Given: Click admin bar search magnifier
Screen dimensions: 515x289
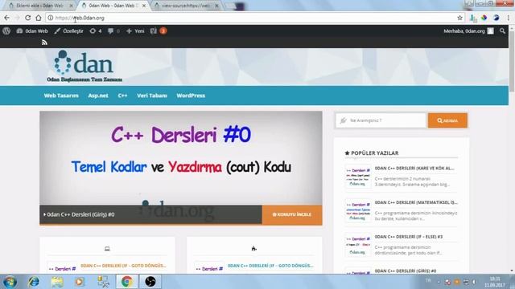Looking at the screenshot, I should (502, 31).
